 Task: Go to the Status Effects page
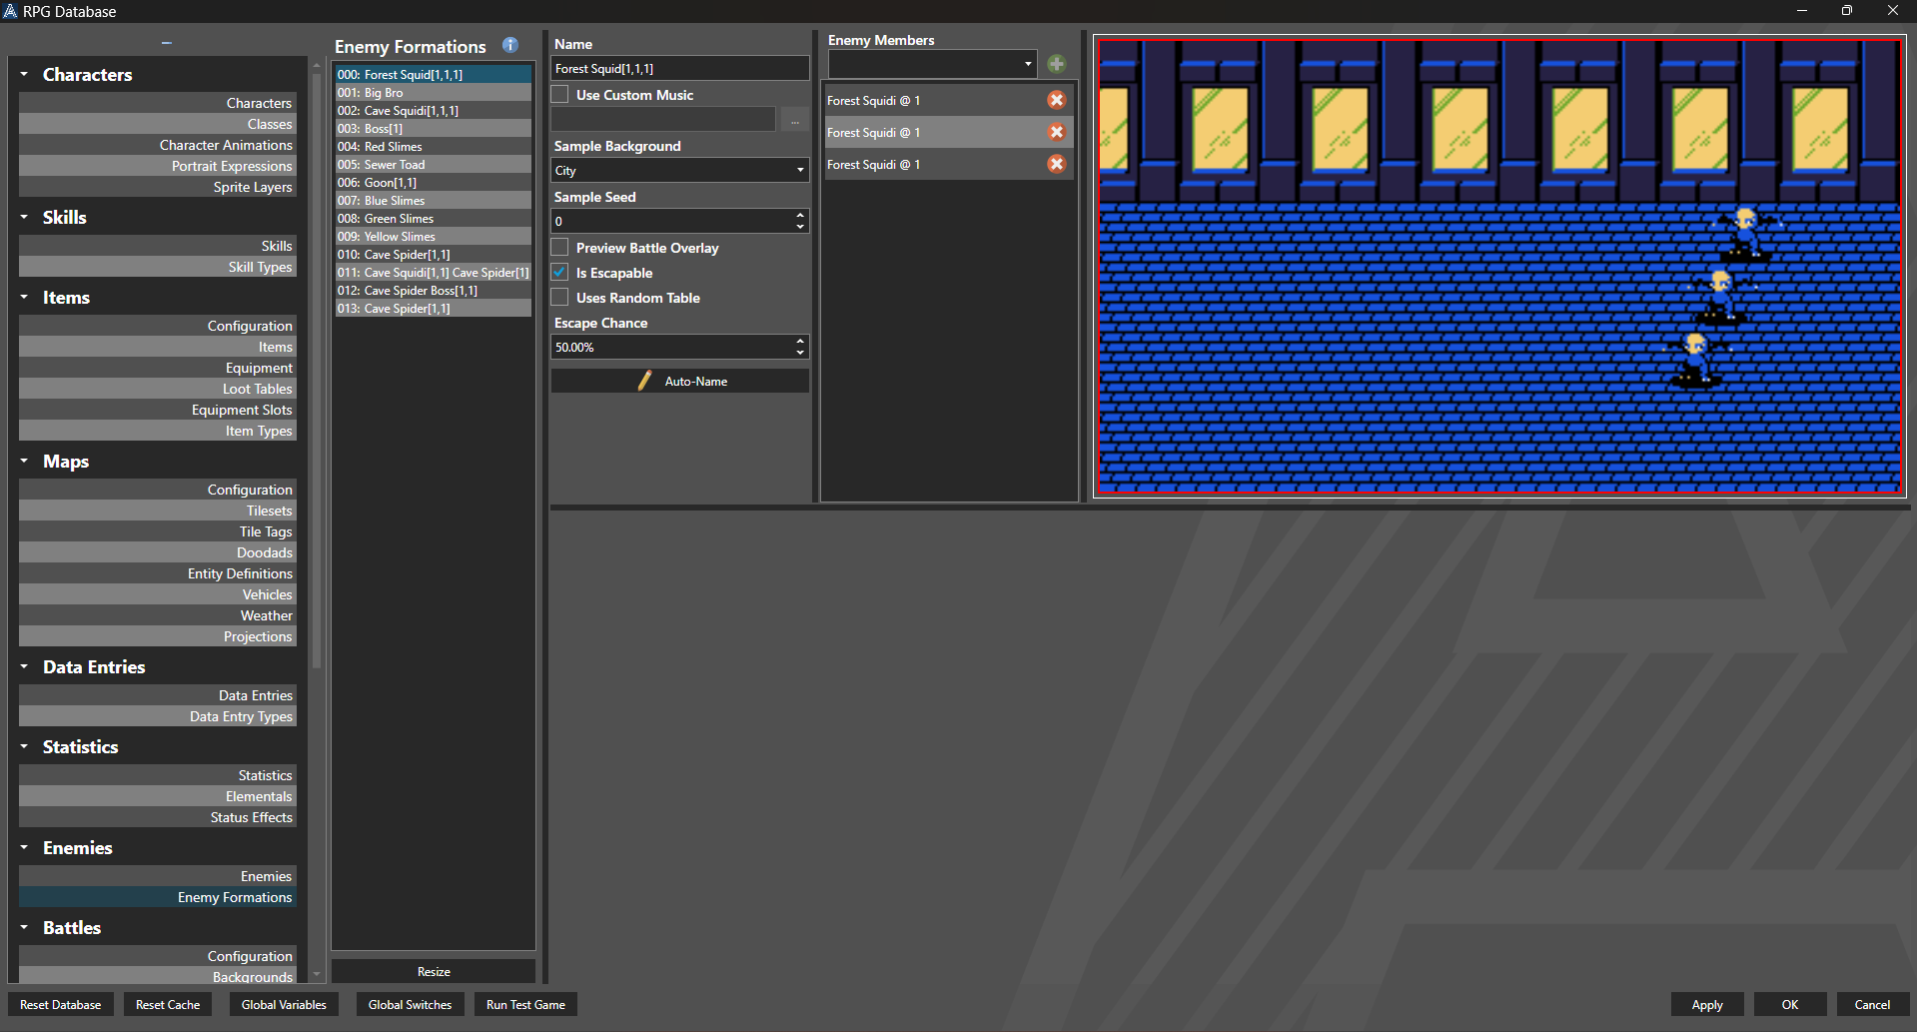[x=251, y=817]
